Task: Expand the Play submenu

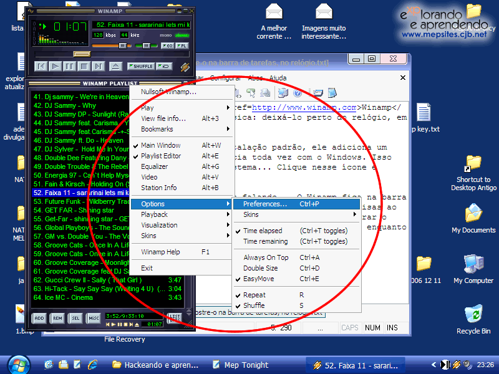Action: pos(182,108)
